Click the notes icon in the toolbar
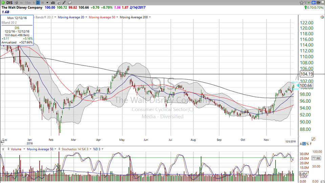This screenshot has width=325, height=183. 70,3
